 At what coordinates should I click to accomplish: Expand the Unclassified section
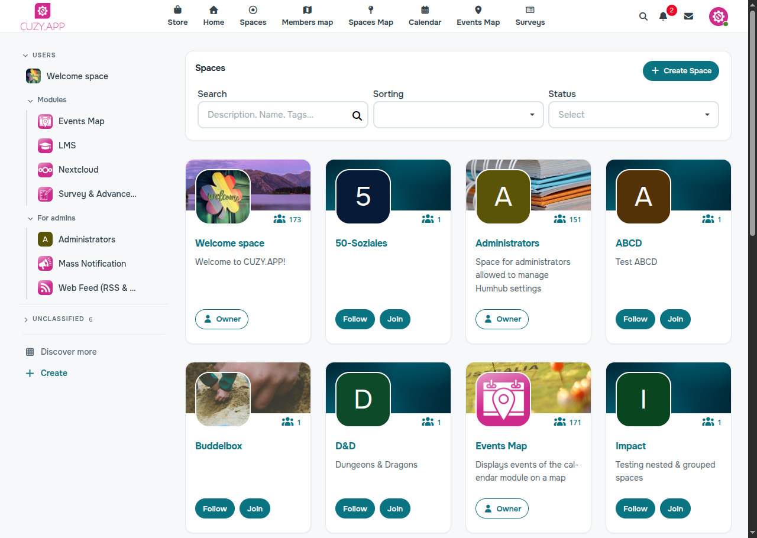coord(58,319)
